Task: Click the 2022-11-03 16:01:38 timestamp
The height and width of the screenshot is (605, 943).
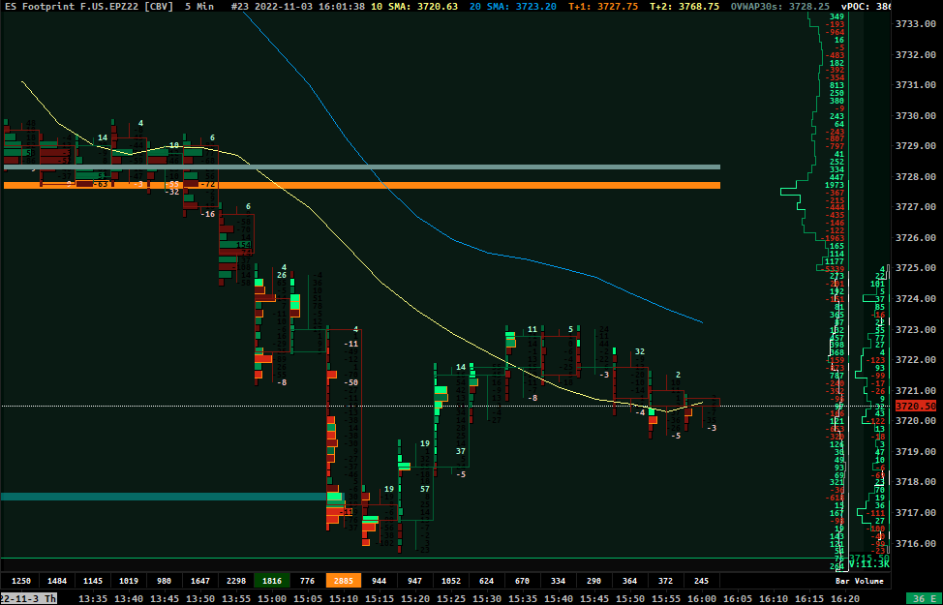Action: pos(310,7)
